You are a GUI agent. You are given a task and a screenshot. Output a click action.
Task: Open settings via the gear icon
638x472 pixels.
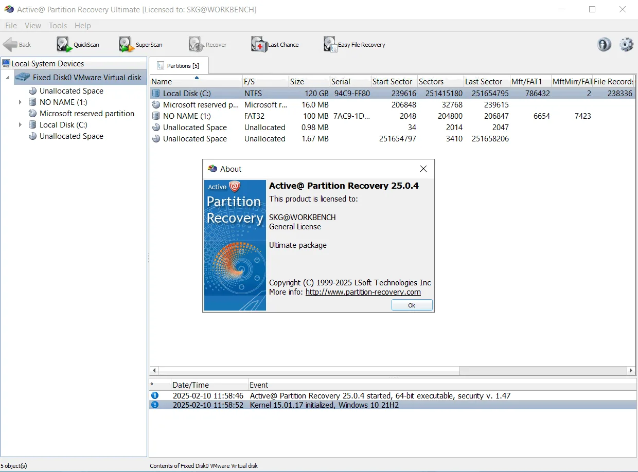[x=626, y=45]
